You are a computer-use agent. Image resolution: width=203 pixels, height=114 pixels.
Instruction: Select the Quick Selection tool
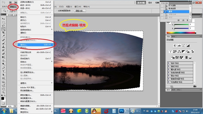point(3,29)
